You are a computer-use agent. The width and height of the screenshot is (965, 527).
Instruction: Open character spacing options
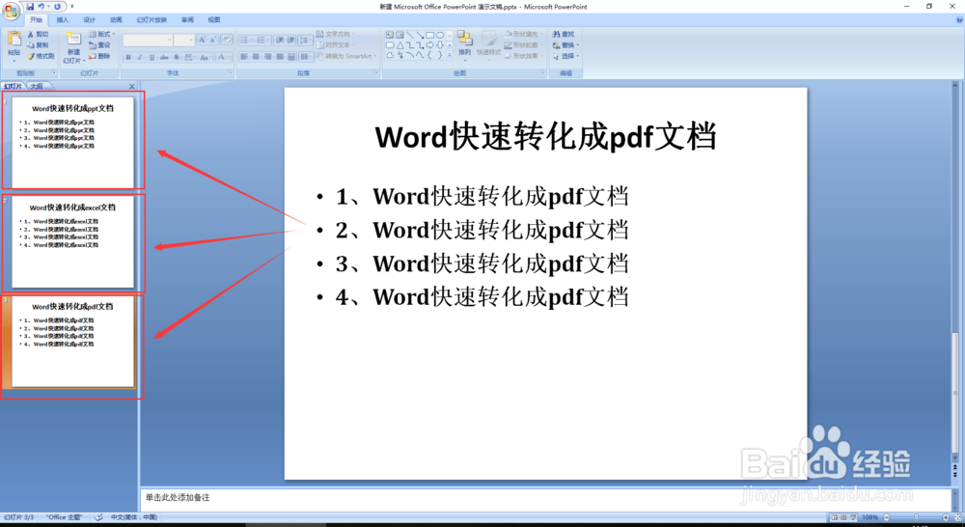(x=189, y=57)
